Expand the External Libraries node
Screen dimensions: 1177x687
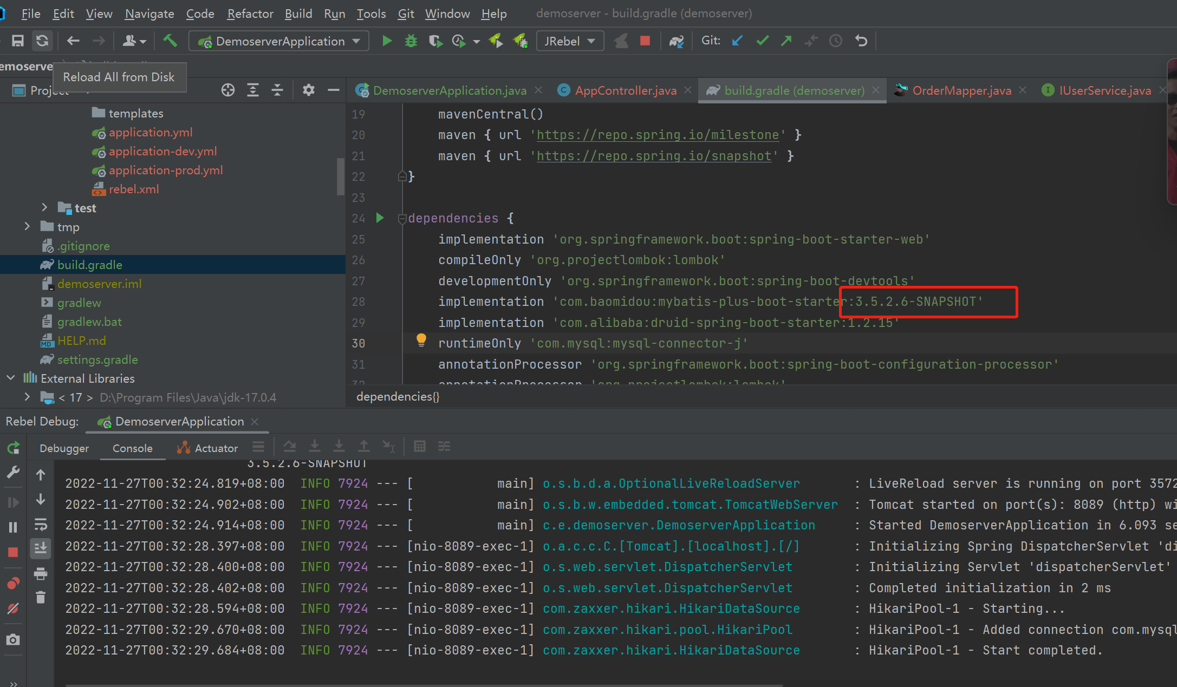(11, 378)
